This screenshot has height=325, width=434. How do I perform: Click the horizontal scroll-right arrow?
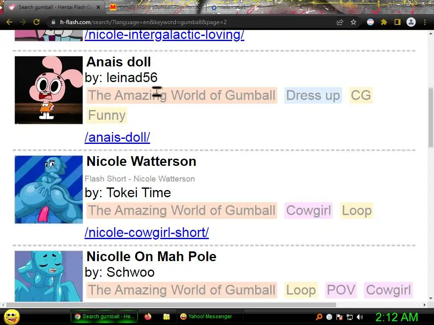(x=425, y=305)
